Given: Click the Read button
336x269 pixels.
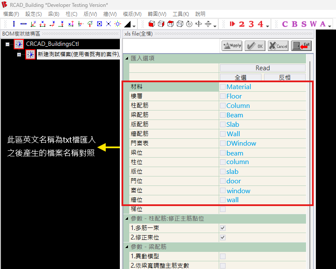Looking at the screenshot, I should (x=262, y=68).
